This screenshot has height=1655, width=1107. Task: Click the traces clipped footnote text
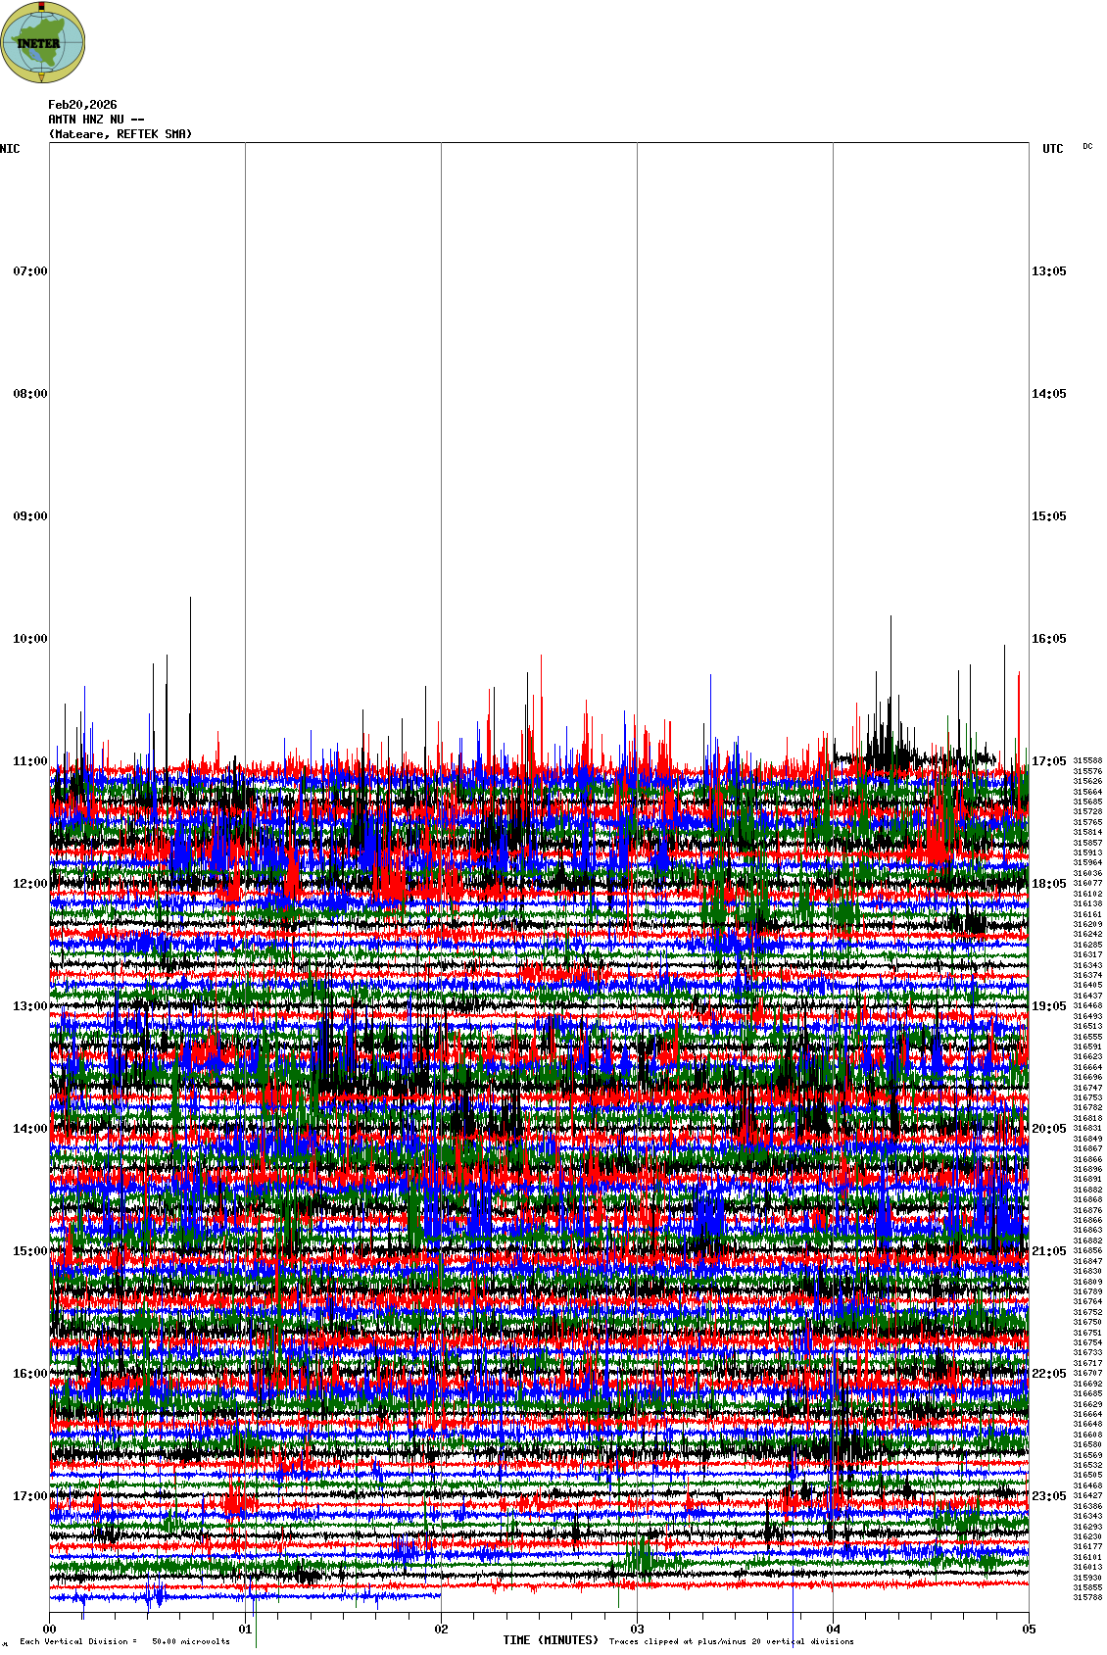click(x=731, y=1641)
